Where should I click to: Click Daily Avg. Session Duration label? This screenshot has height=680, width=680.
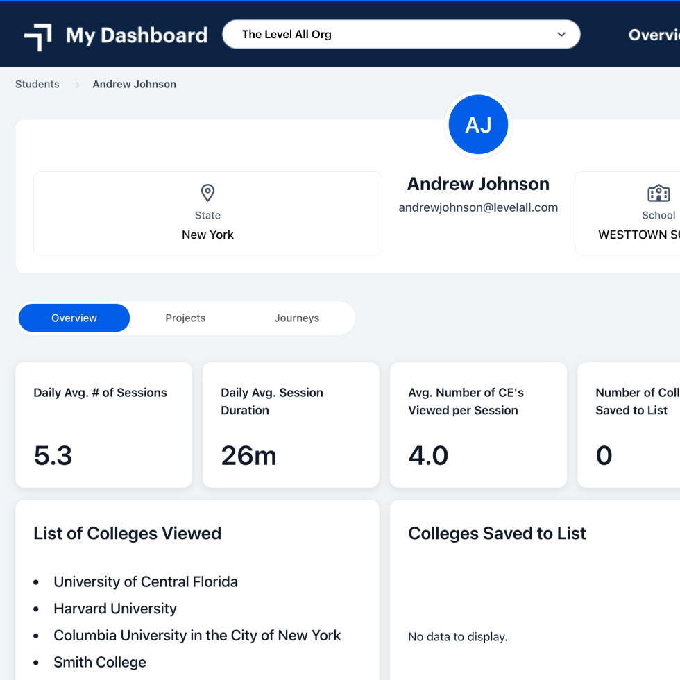272,401
